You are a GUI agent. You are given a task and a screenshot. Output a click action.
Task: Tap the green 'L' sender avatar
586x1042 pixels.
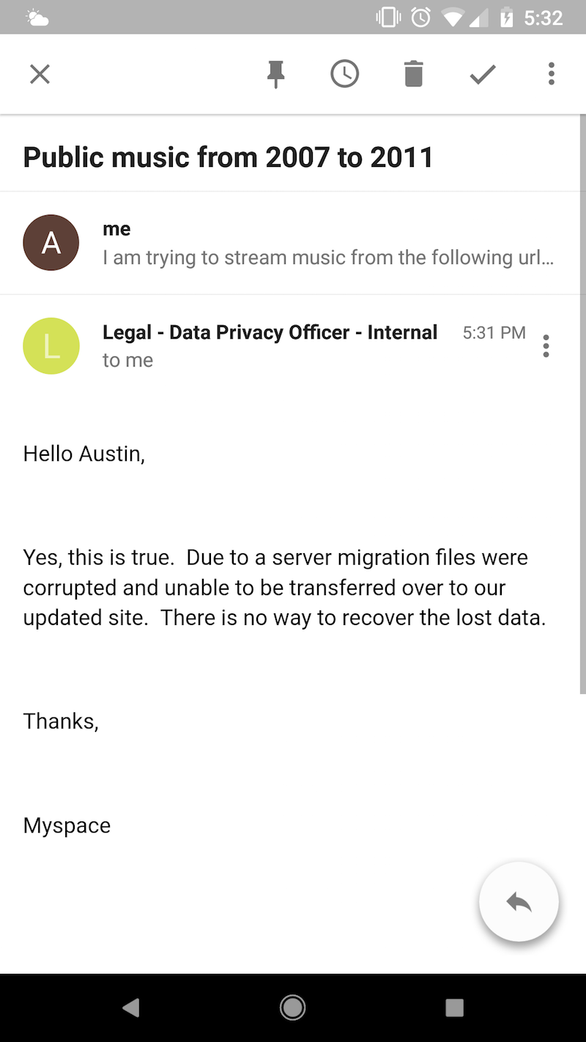click(x=51, y=346)
